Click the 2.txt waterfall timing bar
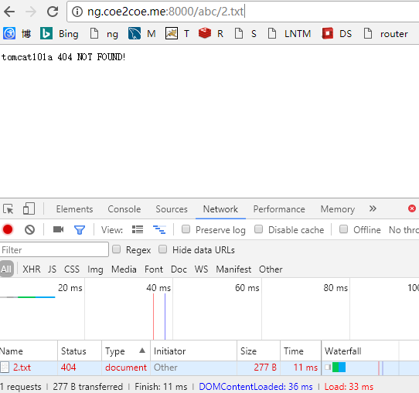 point(336,368)
